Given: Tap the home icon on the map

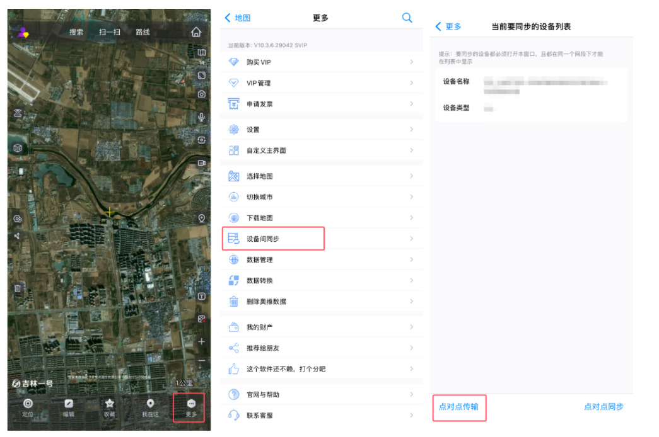Looking at the screenshot, I should (196, 32).
